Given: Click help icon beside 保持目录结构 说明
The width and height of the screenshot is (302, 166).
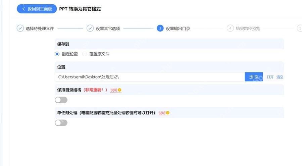Looking at the screenshot, I should pos(119,90).
